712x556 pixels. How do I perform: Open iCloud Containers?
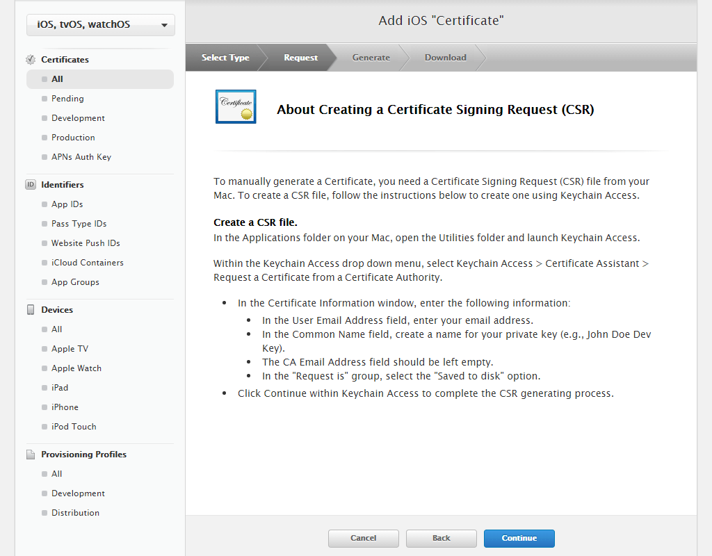pos(87,263)
